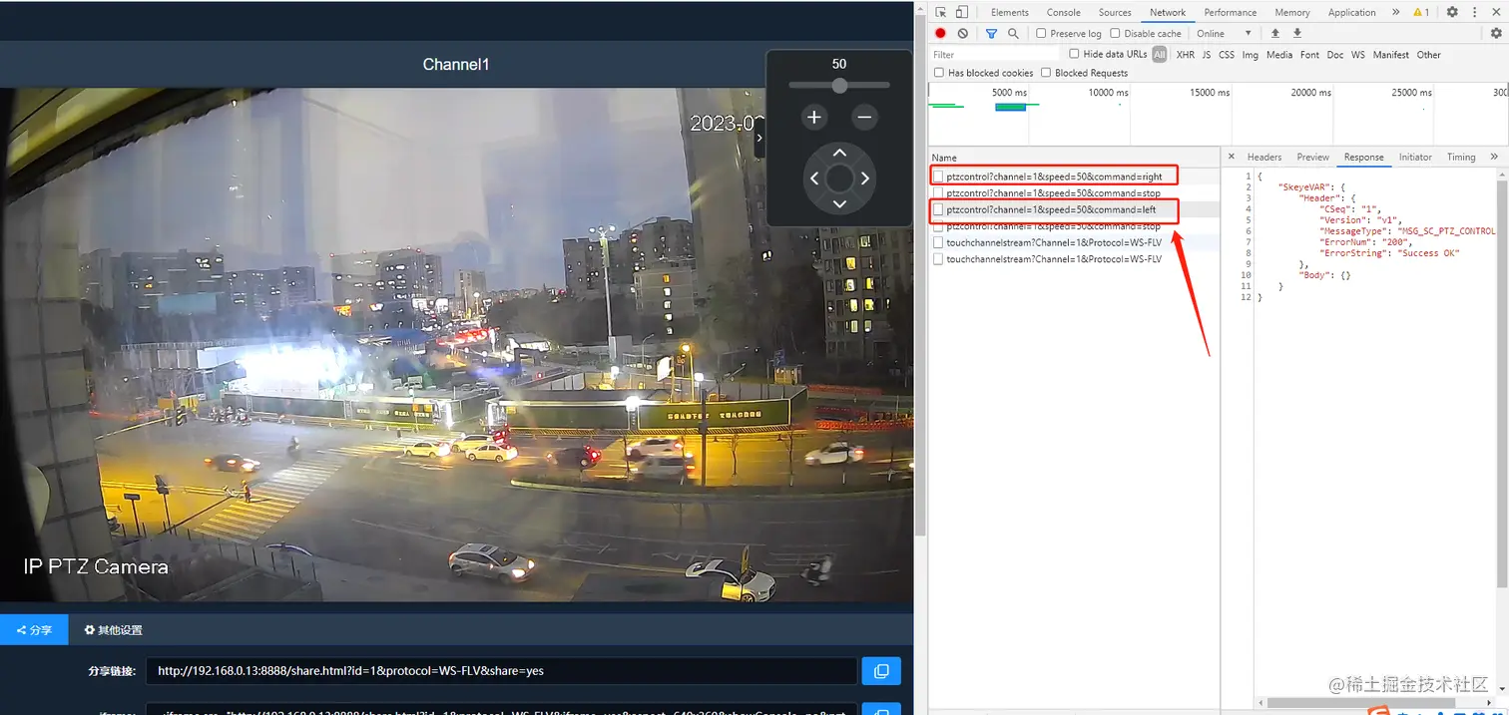This screenshot has height=715, width=1509.
Task: Open the Network panel settings gear
Action: pyautogui.click(x=1496, y=33)
